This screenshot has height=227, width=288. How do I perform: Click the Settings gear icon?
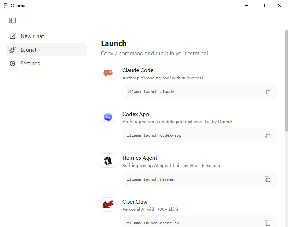pyautogui.click(x=13, y=64)
